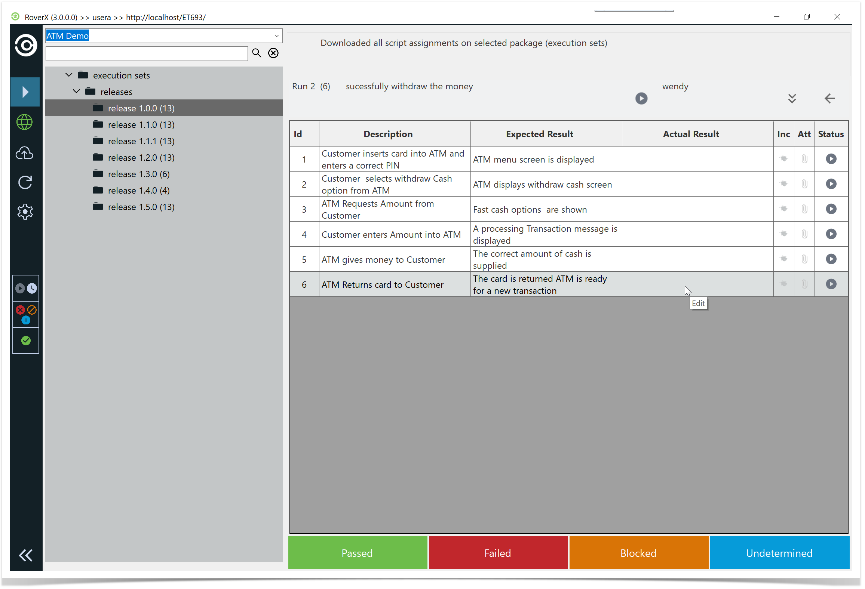Click the attachment paperclip for step 3
The height and width of the screenshot is (589, 865).
pos(804,209)
